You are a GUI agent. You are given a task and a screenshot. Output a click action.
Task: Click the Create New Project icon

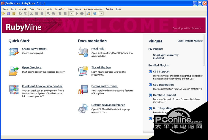tap(14, 52)
